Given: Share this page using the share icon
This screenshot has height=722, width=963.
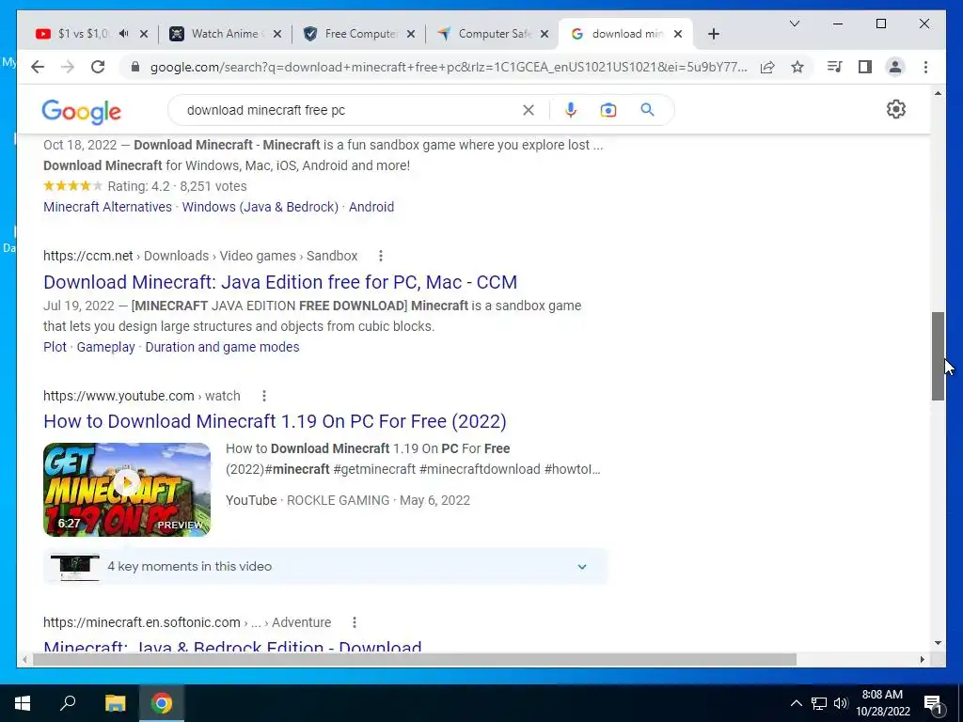Looking at the screenshot, I should tap(767, 67).
